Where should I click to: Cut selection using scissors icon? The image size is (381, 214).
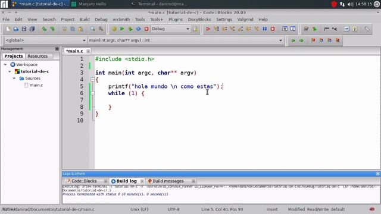[x=64, y=29]
